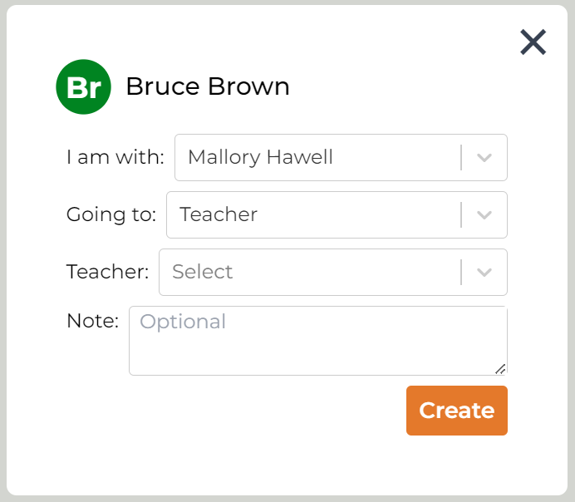Close the dialog with the X icon

coord(533,42)
